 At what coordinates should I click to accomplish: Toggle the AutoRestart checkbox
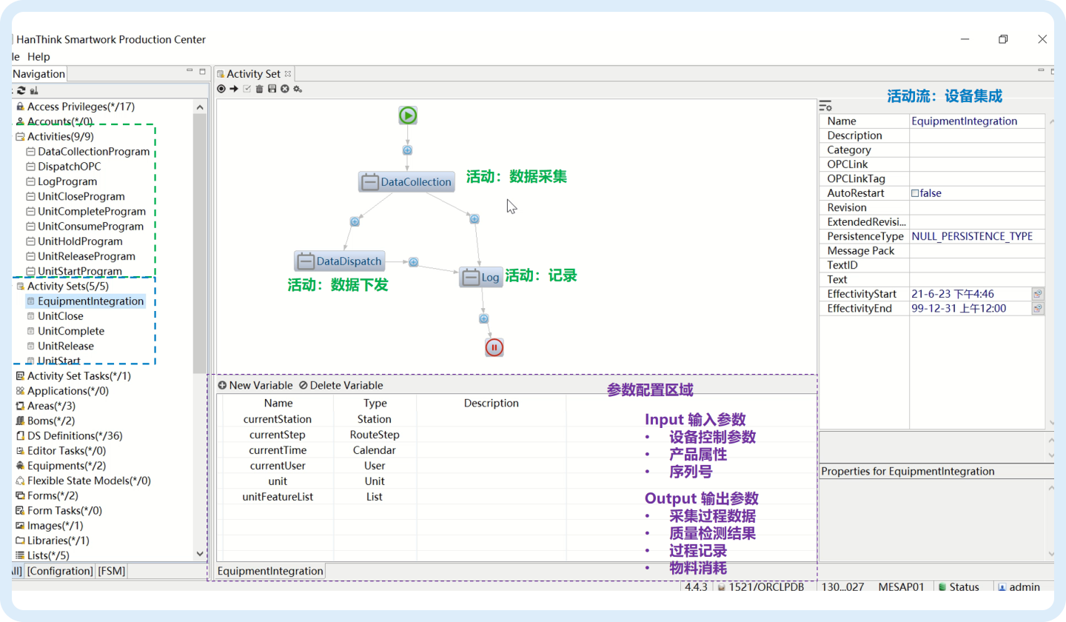point(915,193)
